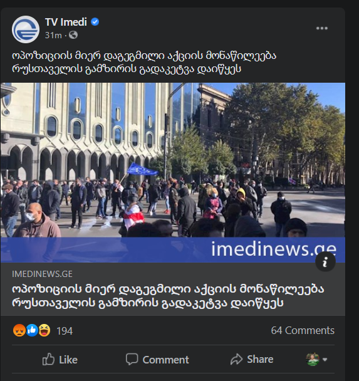Click the small profile avatar selector
Screen dimensions: 359x381
pyautogui.click(x=313, y=359)
